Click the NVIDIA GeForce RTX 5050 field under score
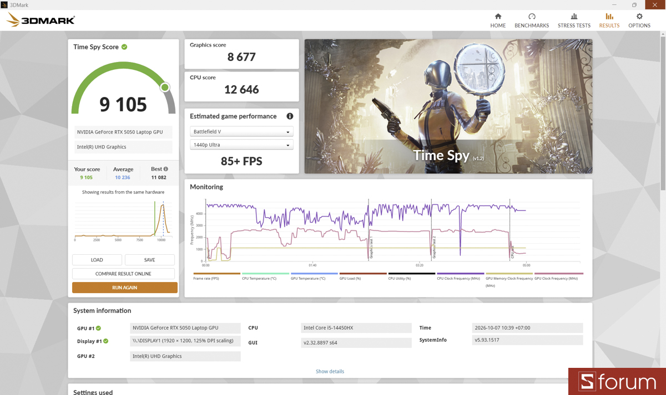Viewport: 666px width, 395px height. coord(123,132)
